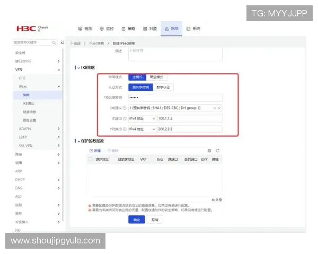Click 目的端口 column header
Screen dimensions: 318x254
click(x=191, y=160)
